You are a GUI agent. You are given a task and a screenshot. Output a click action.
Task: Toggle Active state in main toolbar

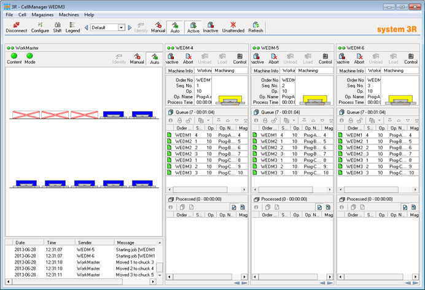193,28
